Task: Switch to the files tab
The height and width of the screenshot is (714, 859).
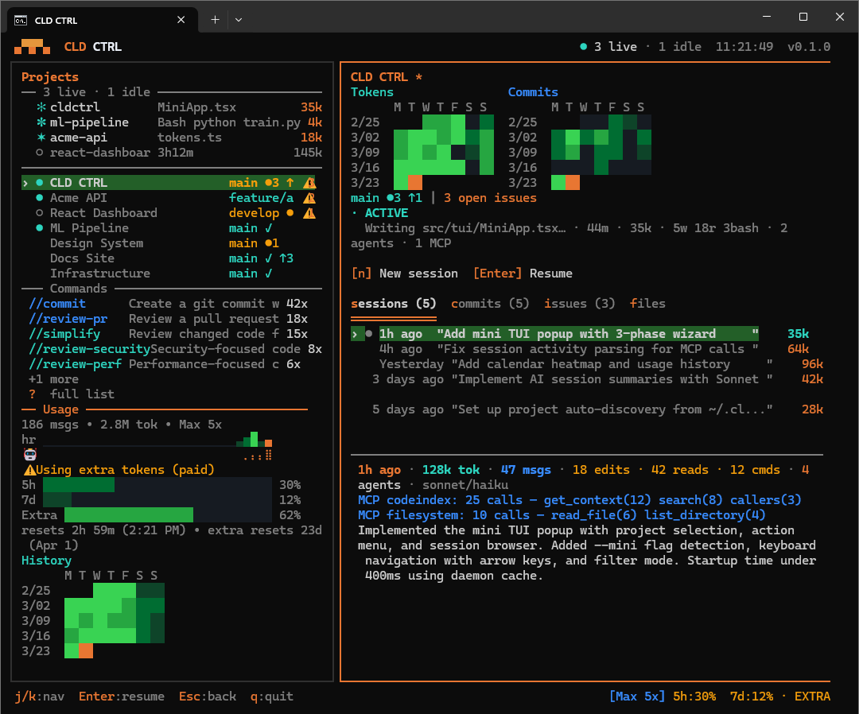Action: tap(647, 304)
